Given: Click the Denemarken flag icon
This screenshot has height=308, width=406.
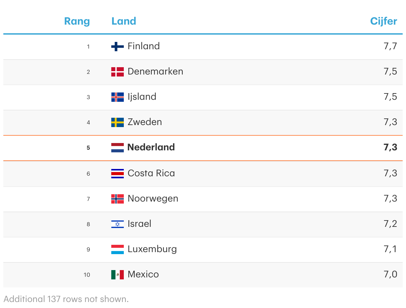Looking at the screenshot, I should click(117, 72).
